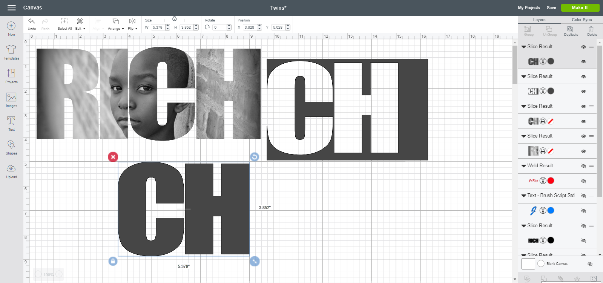Switch to the Color Sync tab
Viewport: 603px width, 283px height.
coord(582,20)
